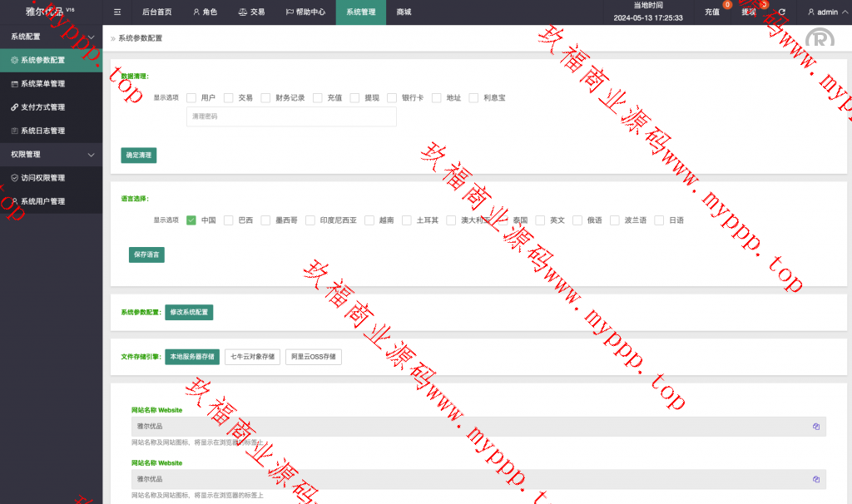852x504 pixels.
Task: Open 系统菜单管理 in the sidebar
Action: [x=54, y=84]
